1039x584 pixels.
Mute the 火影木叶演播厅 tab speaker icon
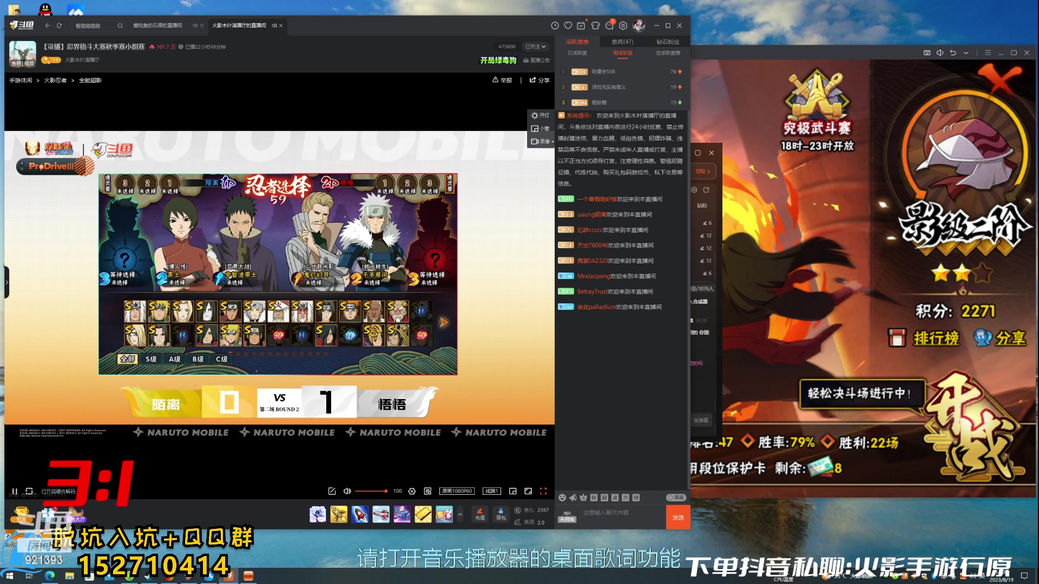[274, 25]
